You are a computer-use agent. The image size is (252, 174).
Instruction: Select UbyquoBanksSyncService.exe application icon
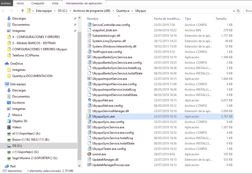coord(89,57)
